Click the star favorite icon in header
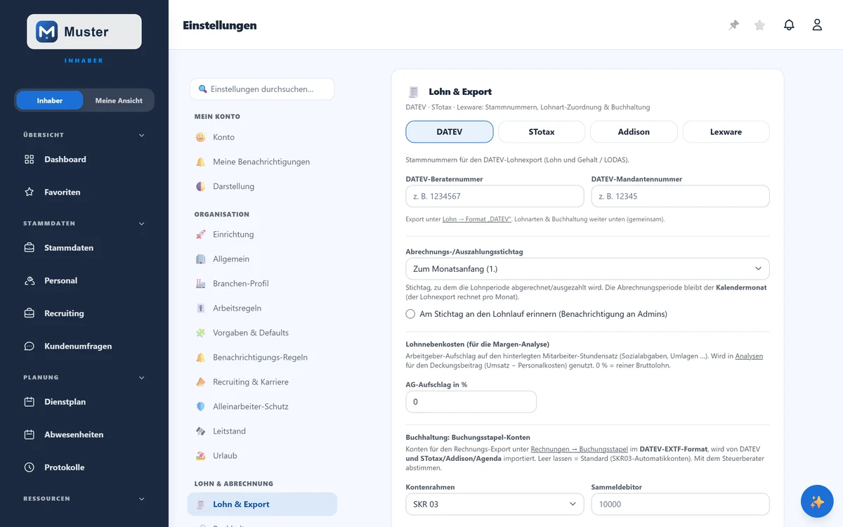Image resolution: width=843 pixels, height=527 pixels. tap(759, 25)
